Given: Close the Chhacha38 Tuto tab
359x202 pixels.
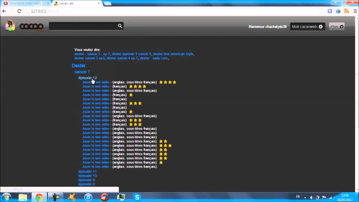Looking at the screenshot, I should (x=48, y=3).
